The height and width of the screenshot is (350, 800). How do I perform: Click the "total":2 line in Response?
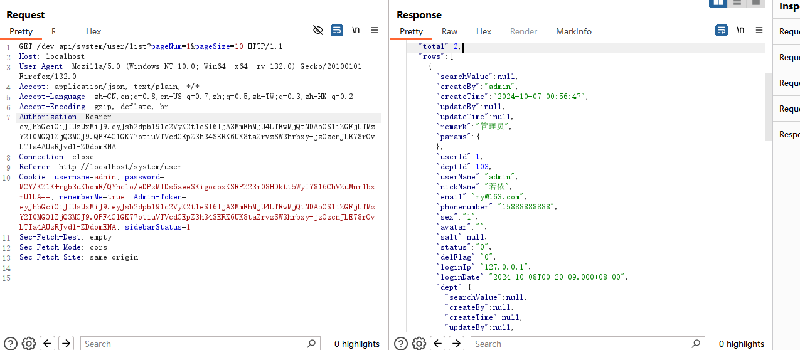(440, 46)
